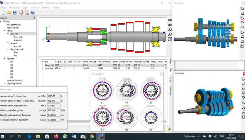Click the right arrow of table horizontal scrollbar
This screenshot has width=245, height=140.
166,121
